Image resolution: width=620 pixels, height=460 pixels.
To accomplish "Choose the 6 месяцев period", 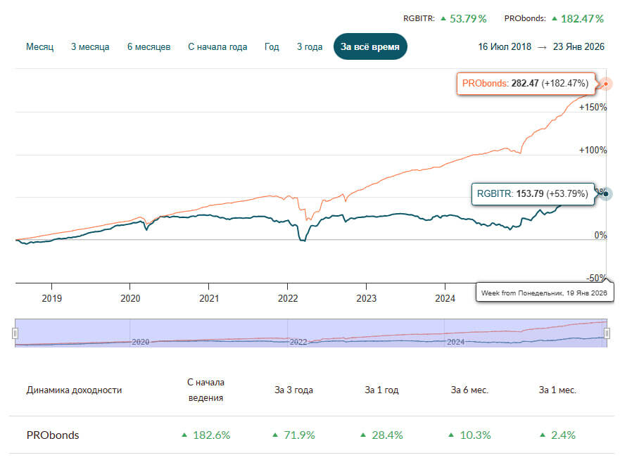I will click(148, 47).
